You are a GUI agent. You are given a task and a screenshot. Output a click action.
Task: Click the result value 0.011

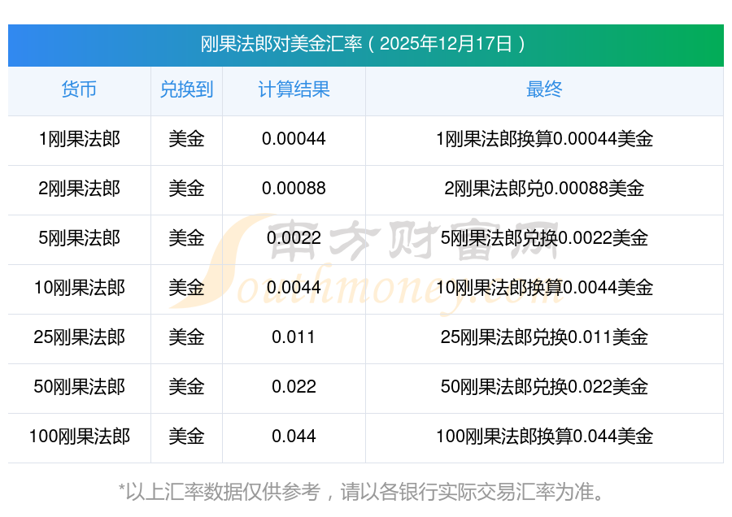[294, 337]
